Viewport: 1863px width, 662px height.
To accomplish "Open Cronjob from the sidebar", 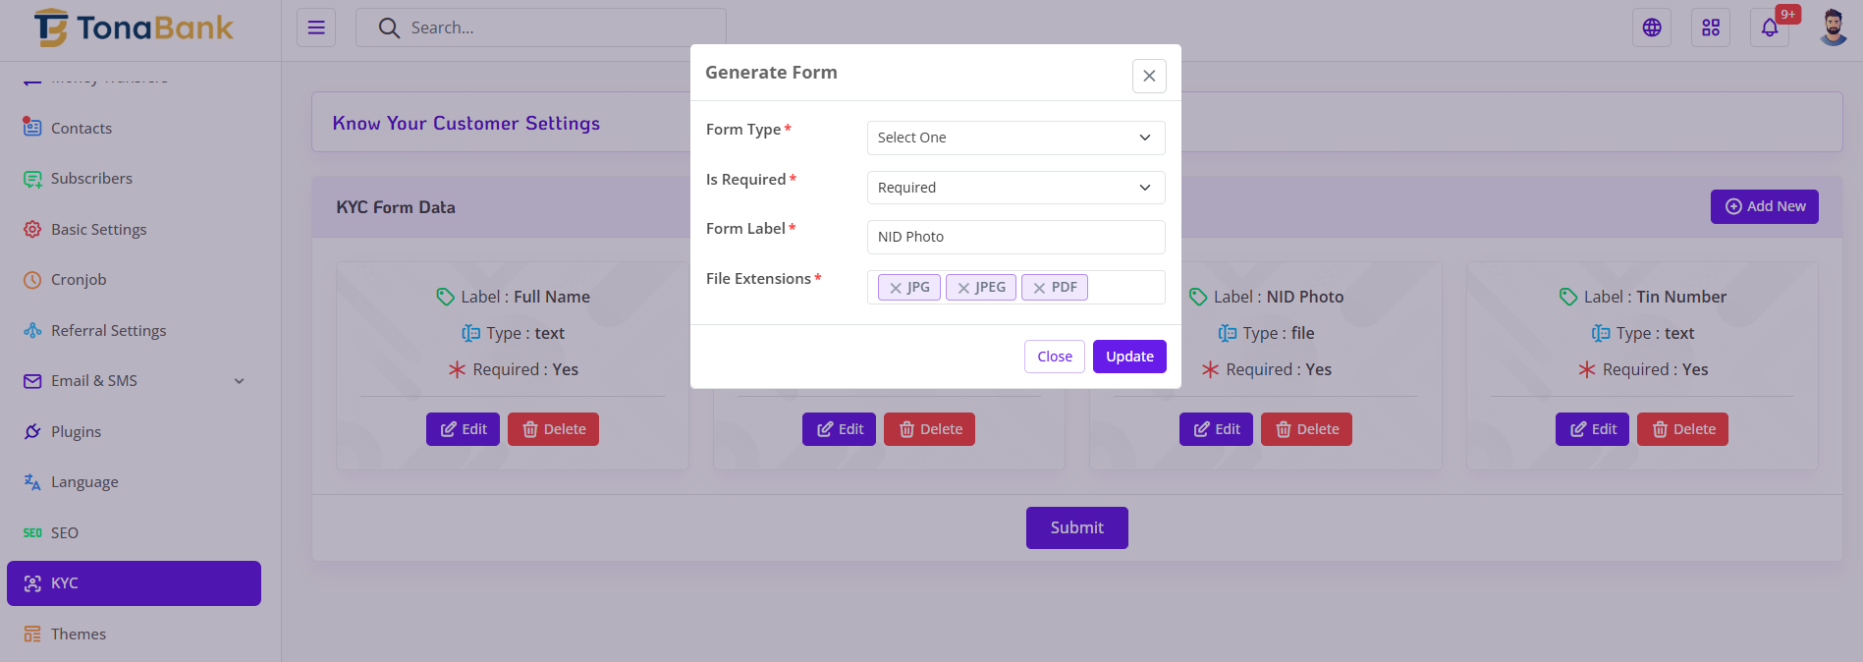I will coord(79,280).
